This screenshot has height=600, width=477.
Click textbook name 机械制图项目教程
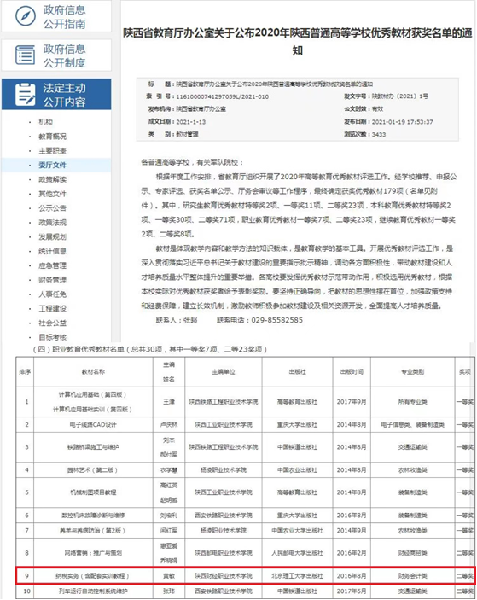point(93,492)
